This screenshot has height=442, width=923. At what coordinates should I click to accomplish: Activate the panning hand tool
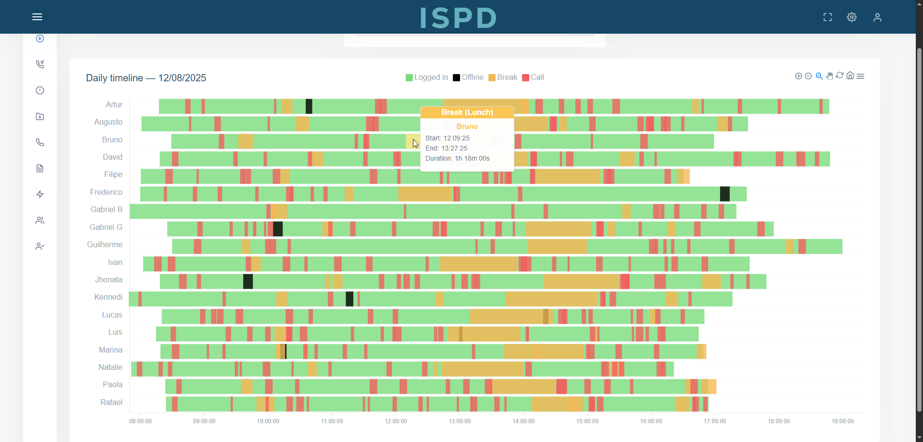click(x=829, y=76)
